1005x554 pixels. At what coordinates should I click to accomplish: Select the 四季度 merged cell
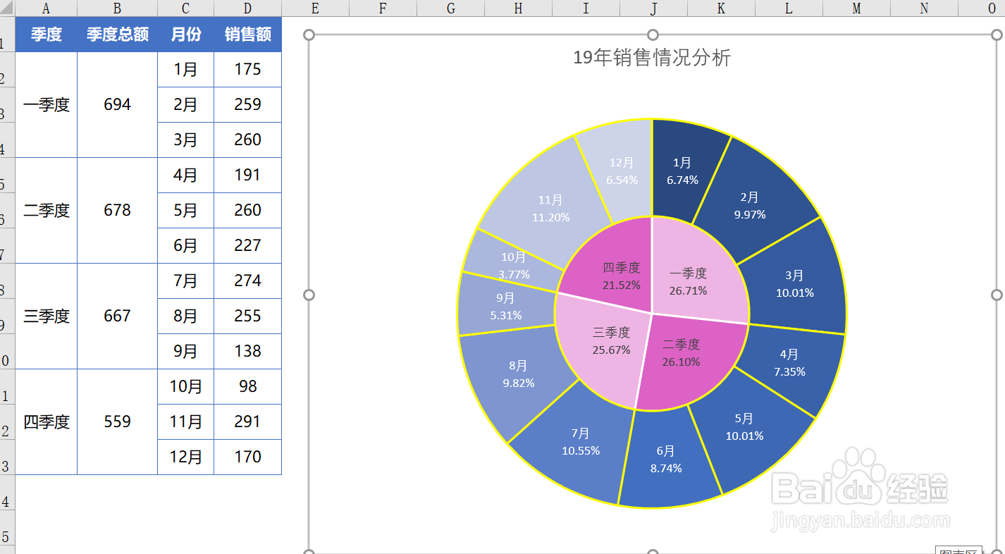pos(47,422)
